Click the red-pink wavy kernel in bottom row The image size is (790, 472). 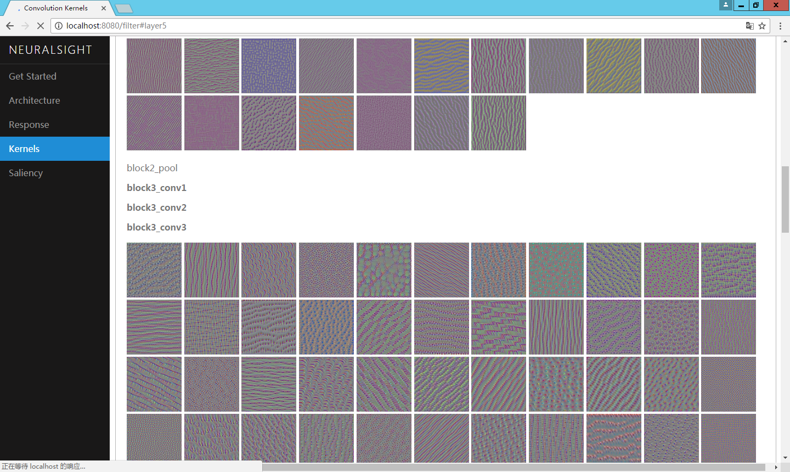(x=614, y=438)
